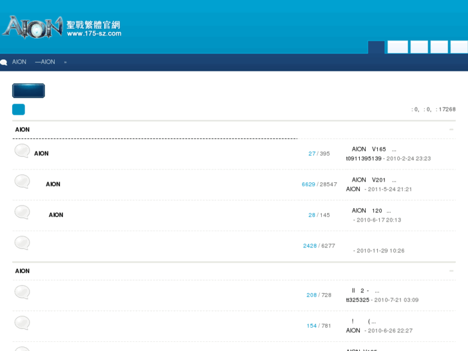
Task: Open the —AION breadcrumb link
Action: pyautogui.click(x=45, y=62)
